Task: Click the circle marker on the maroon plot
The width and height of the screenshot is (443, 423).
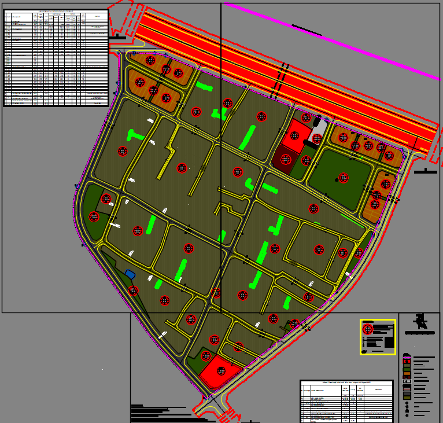Action: coord(285,159)
